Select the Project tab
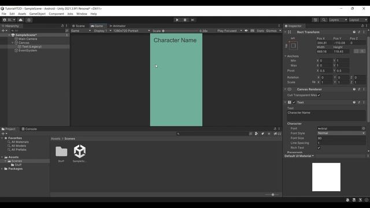This screenshot has height=208, width=370. (x=9, y=129)
